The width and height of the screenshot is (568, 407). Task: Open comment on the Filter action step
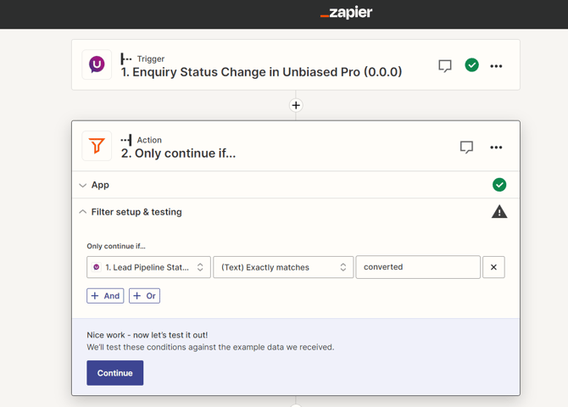(x=466, y=147)
